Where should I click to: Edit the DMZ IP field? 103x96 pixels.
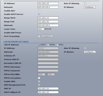[48, 89]
